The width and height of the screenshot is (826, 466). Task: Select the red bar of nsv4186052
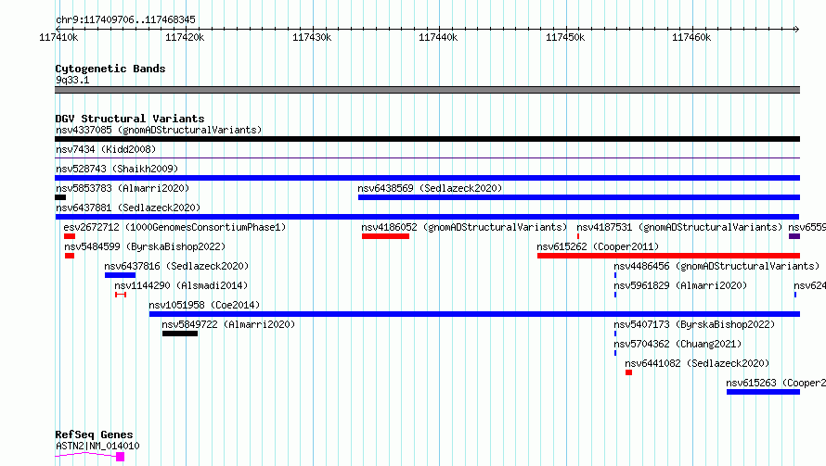tap(385, 236)
